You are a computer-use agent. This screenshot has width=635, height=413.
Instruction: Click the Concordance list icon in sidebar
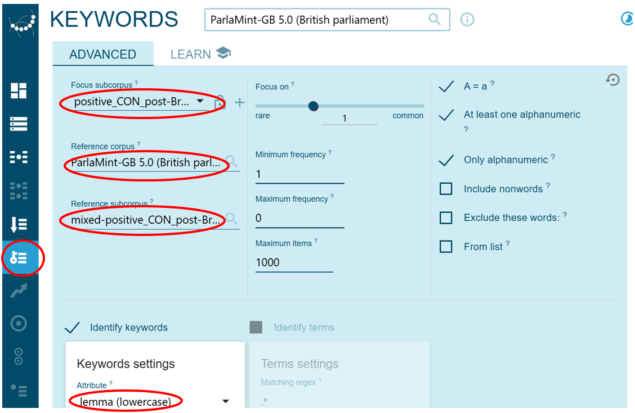[x=19, y=124]
